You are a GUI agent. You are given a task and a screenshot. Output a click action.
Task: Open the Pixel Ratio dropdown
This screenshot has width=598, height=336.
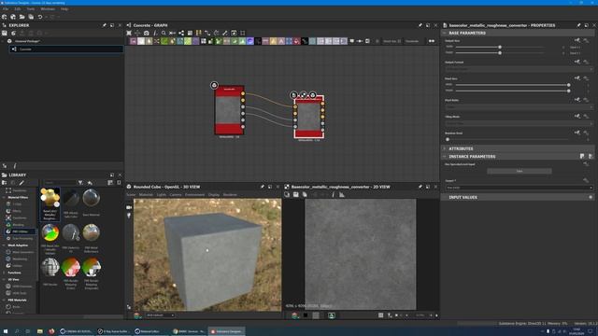[x=519, y=107]
